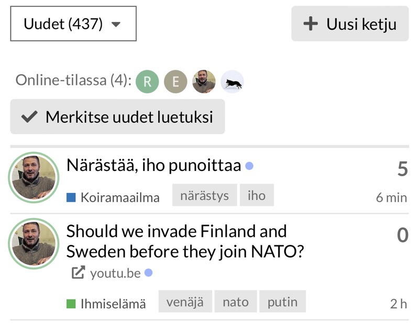Screen dimensions: 419x323
Task: Open thread Närästää, iho punoittaa
Action: pyautogui.click(x=153, y=166)
